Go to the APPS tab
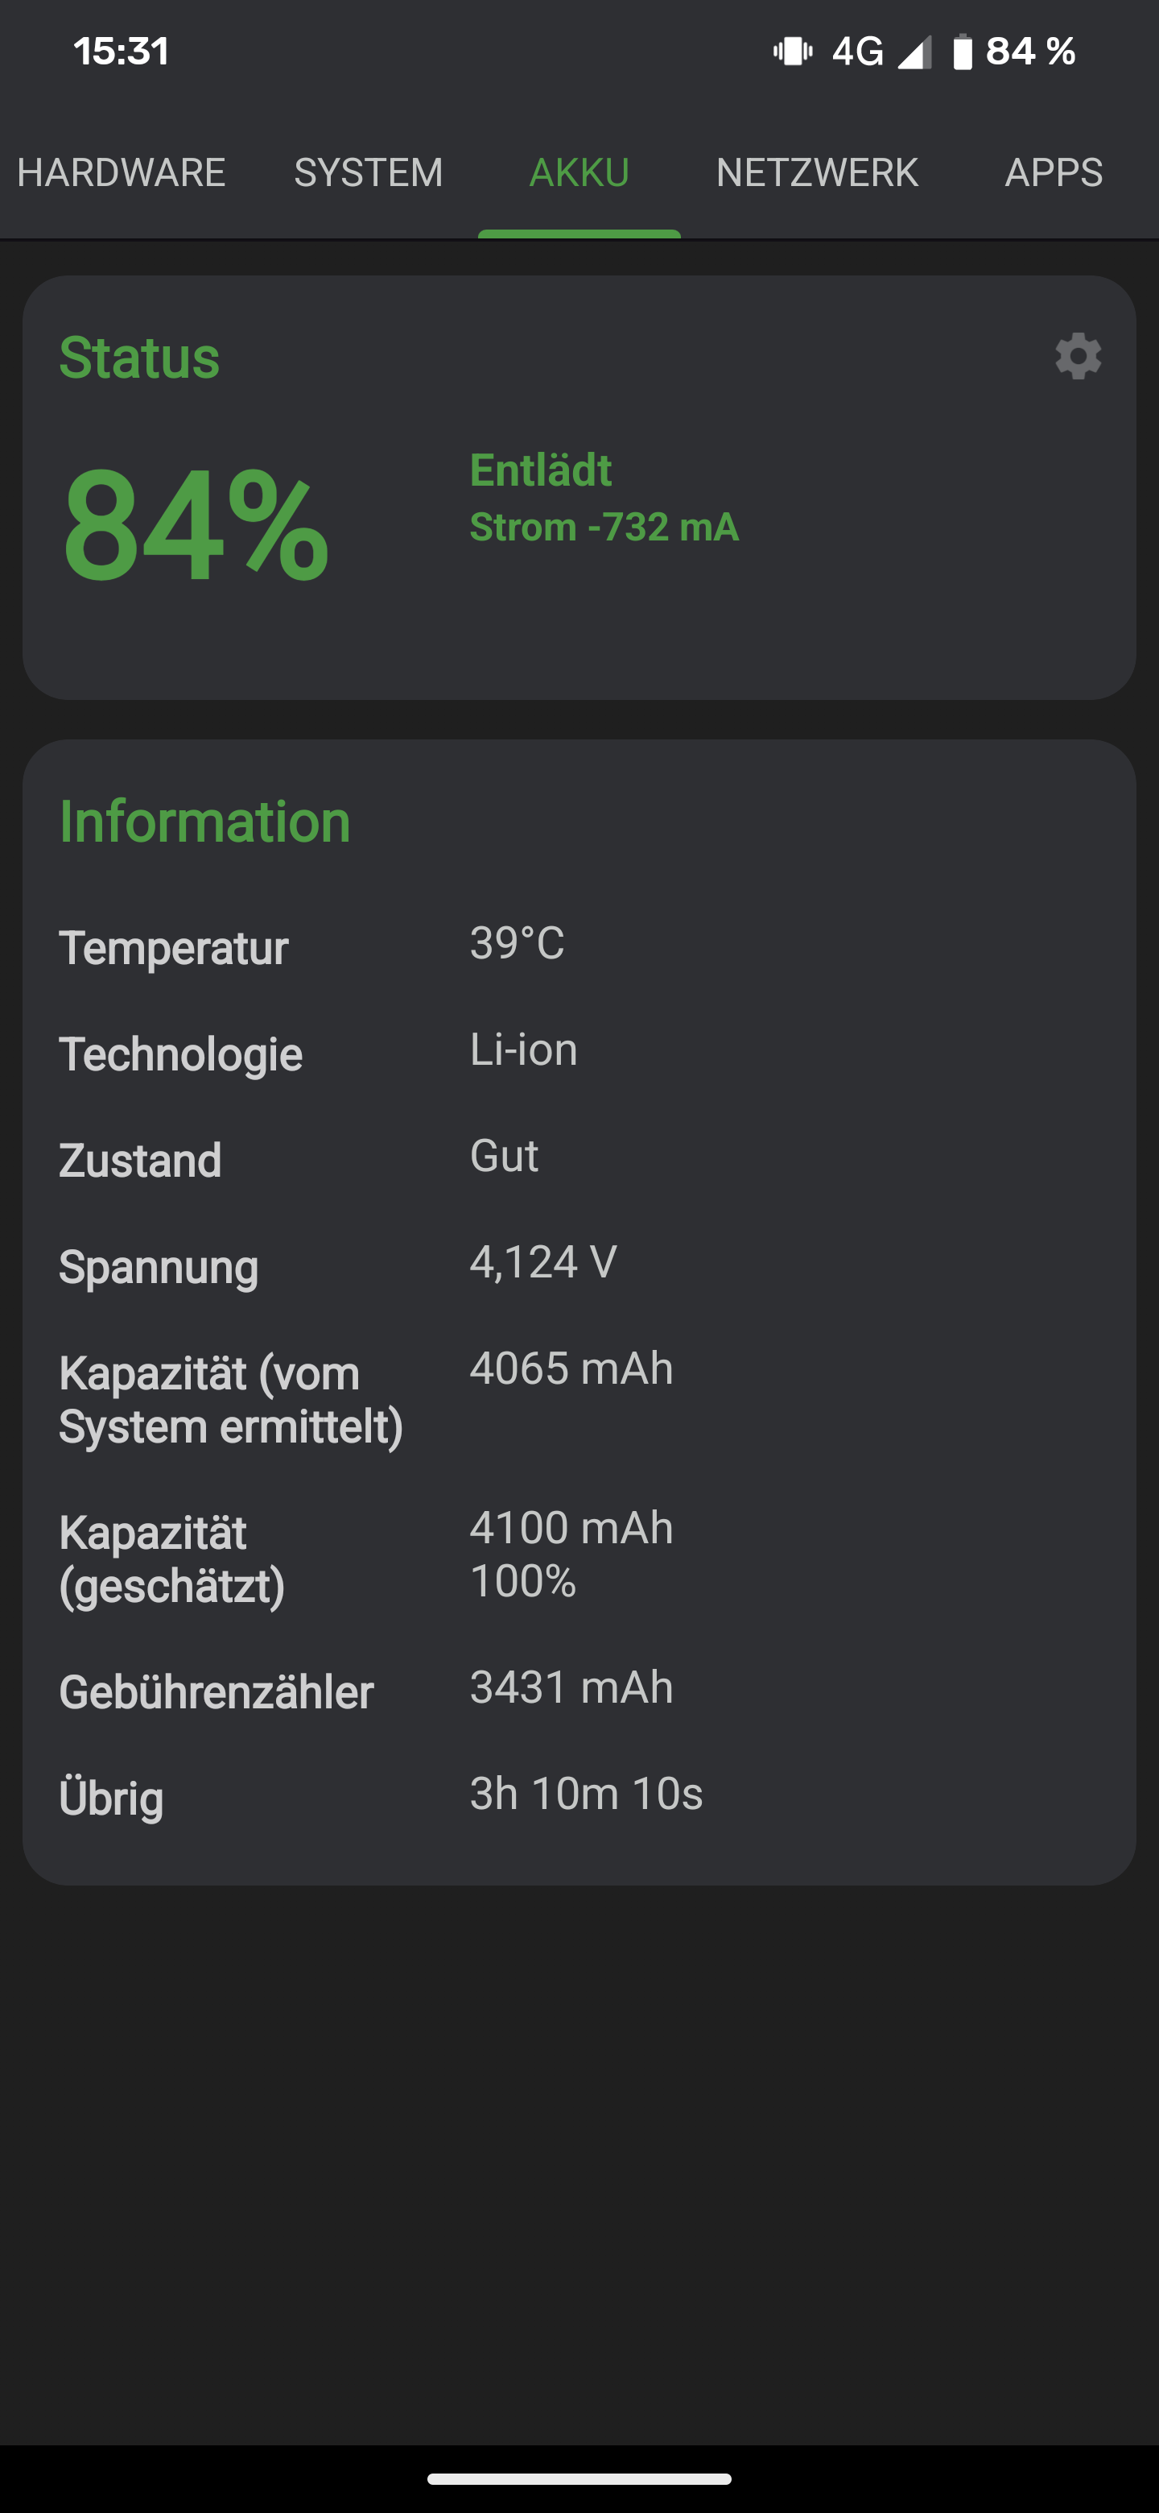The height and width of the screenshot is (2513, 1159). [1054, 172]
